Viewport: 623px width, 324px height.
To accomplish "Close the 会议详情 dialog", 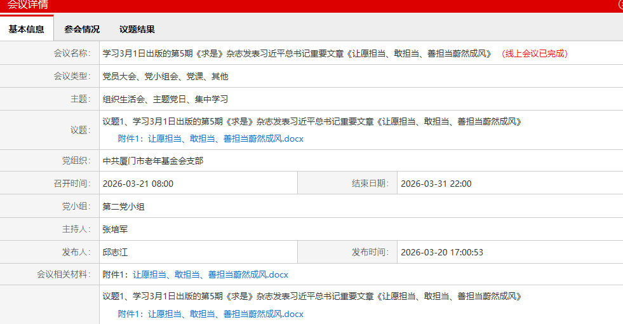I will (x=620, y=4).
